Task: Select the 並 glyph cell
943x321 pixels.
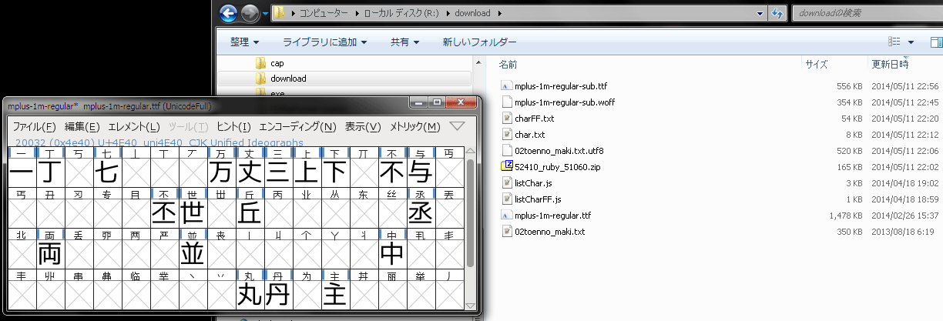Action: [193, 253]
